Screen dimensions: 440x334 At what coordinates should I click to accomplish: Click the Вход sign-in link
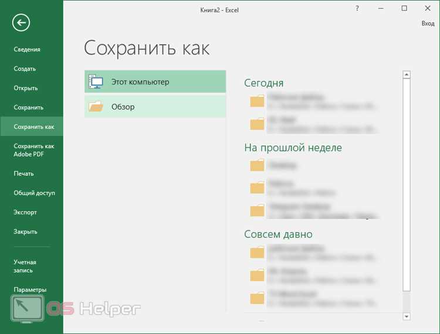428,23
